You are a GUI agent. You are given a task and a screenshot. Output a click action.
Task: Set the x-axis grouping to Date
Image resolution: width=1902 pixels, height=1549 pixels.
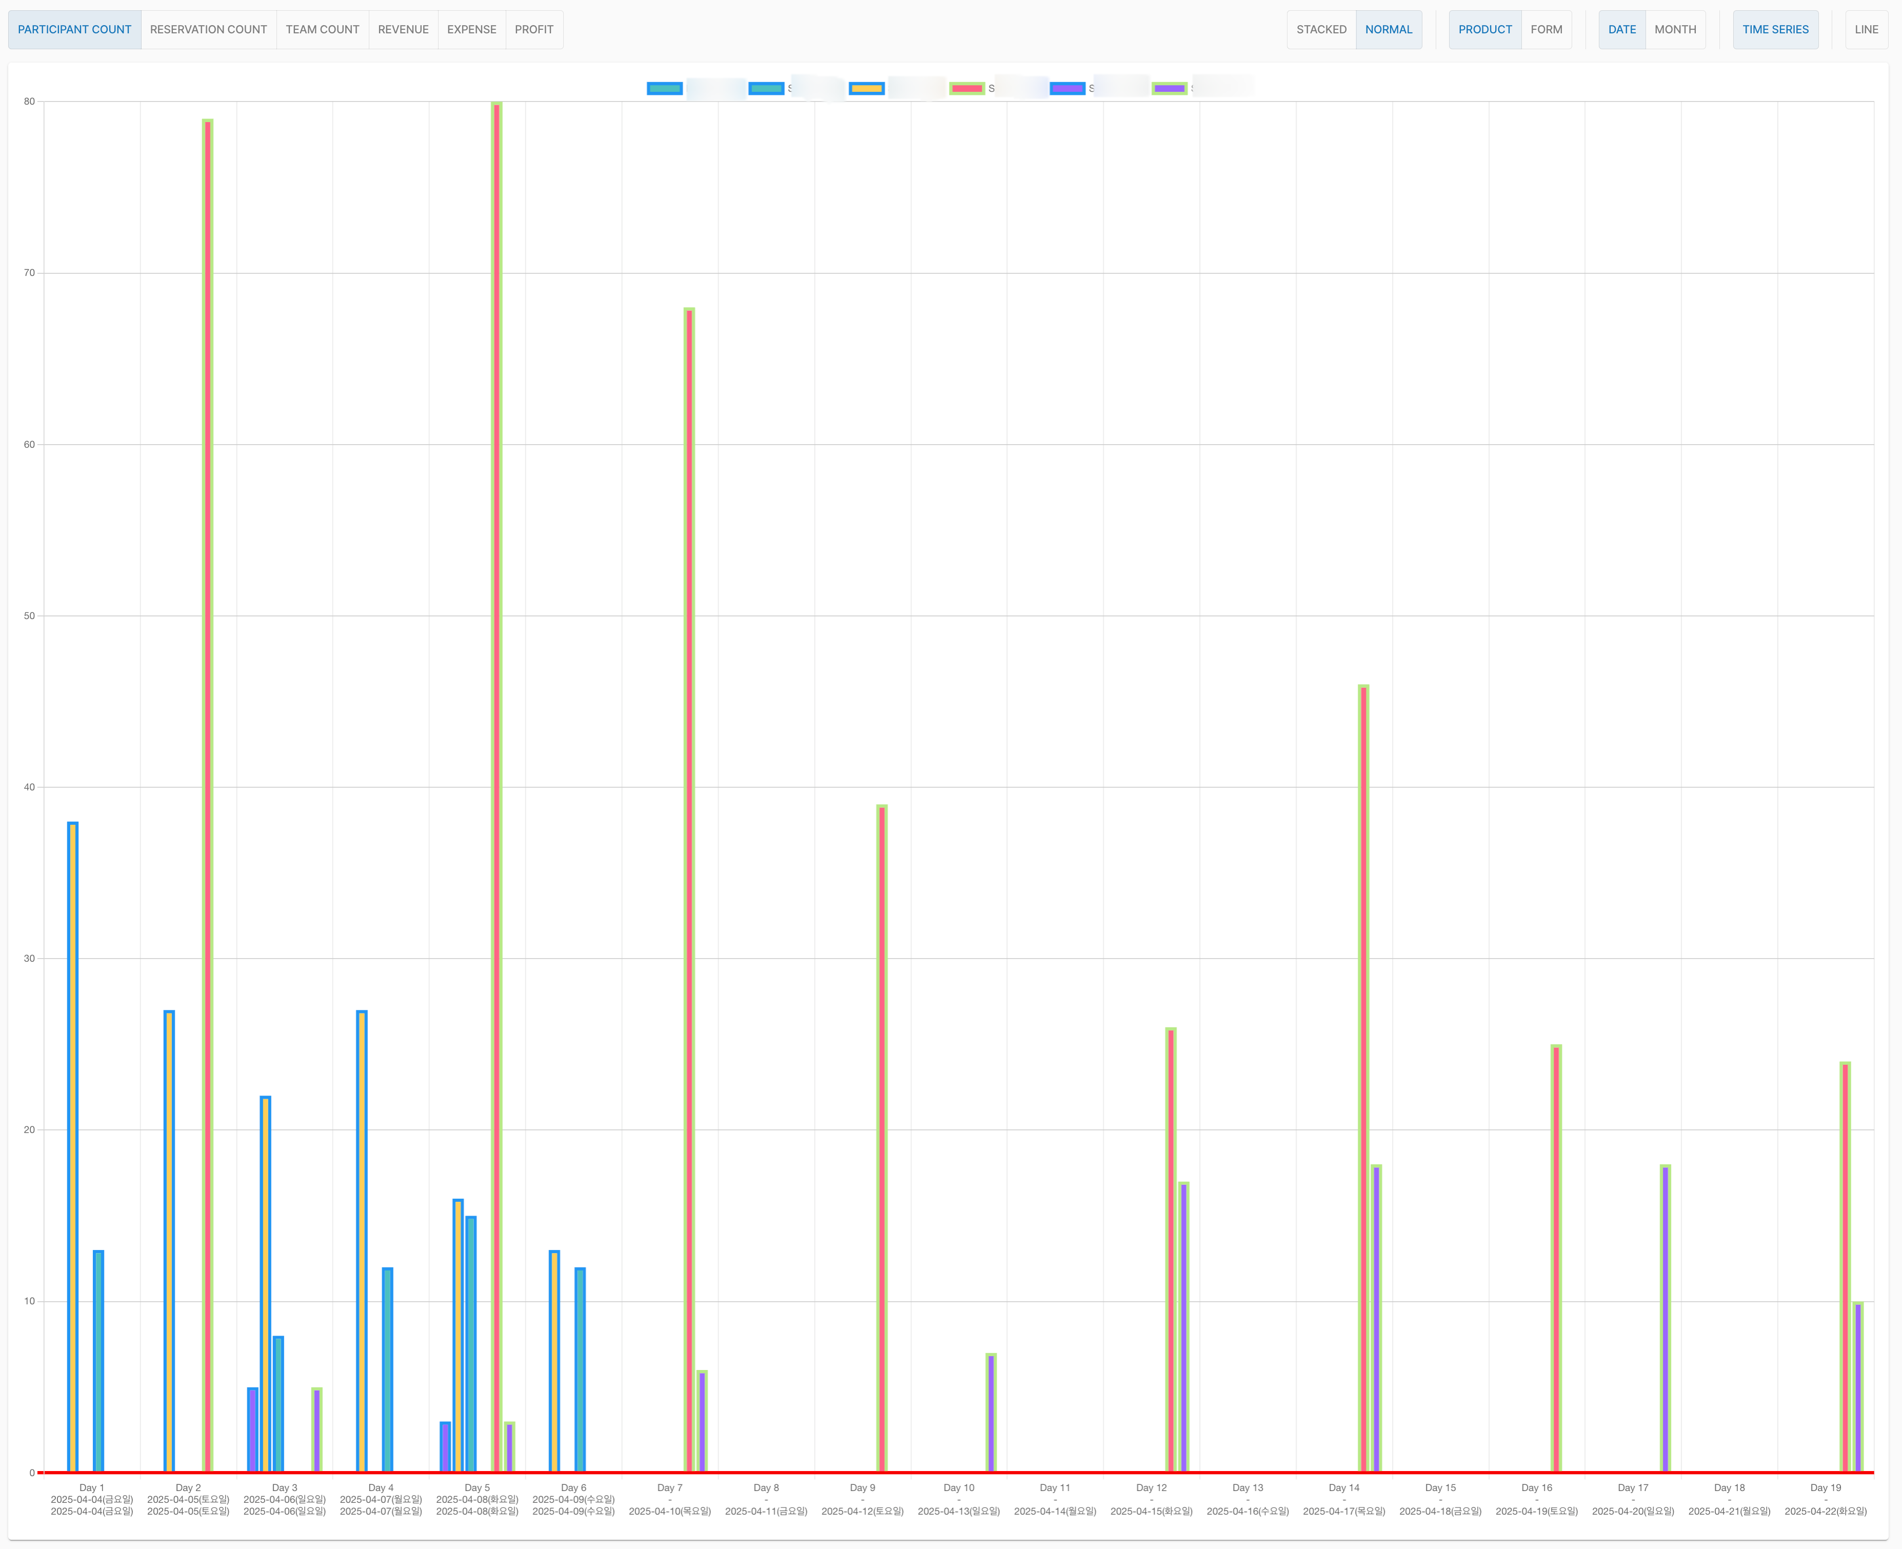coord(1621,29)
